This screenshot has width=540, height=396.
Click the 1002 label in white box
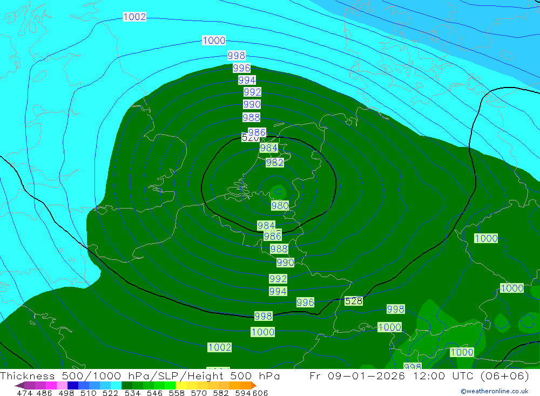[134, 17]
